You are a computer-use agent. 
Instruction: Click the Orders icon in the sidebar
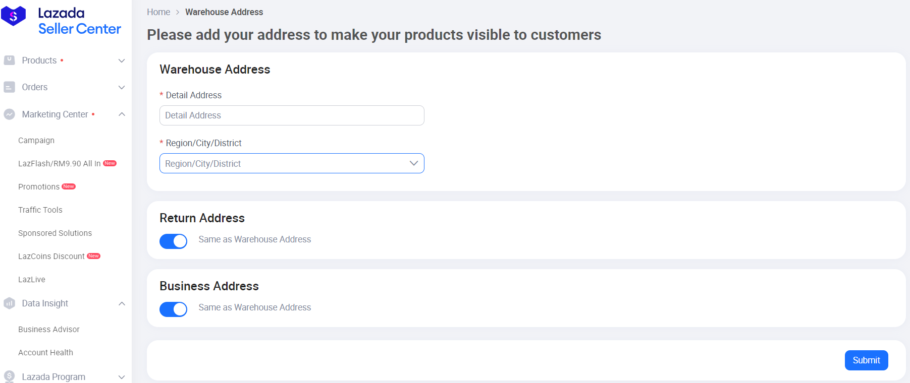click(x=9, y=87)
